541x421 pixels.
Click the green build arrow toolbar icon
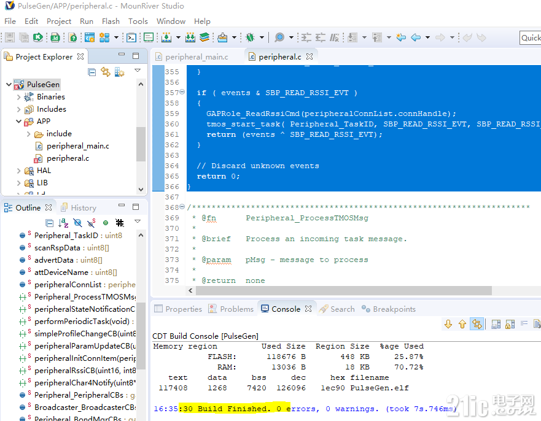coord(38,37)
